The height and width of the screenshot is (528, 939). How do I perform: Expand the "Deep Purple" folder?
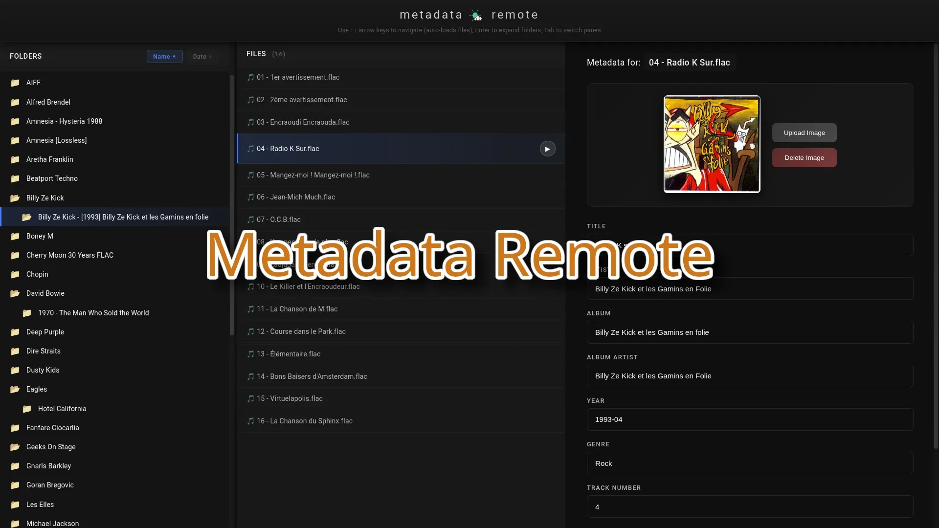pyautogui.click(x=45, y=332)
